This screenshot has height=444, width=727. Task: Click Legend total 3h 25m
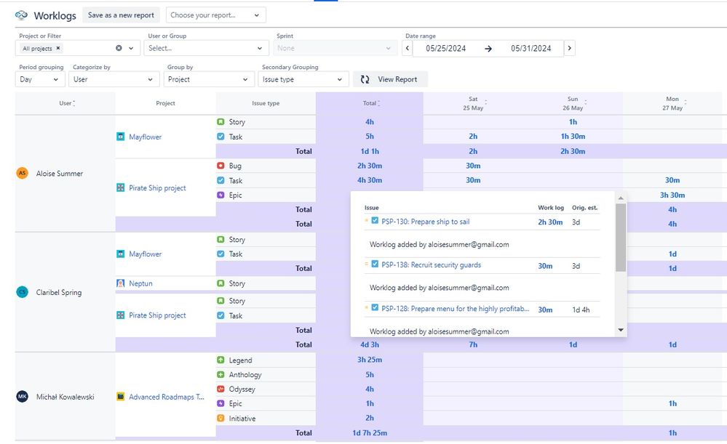pos(370,359)
